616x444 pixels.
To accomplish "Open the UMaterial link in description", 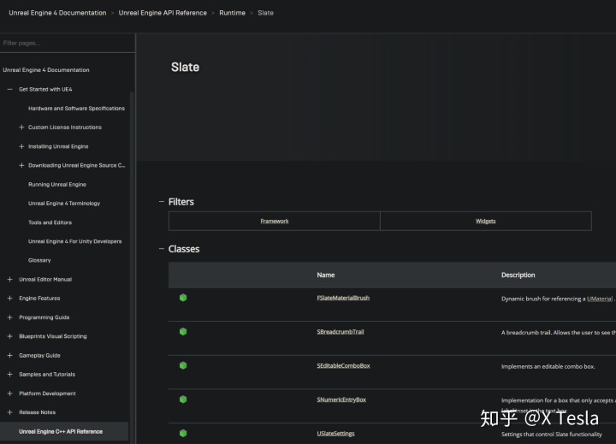I will coord(600,299).
